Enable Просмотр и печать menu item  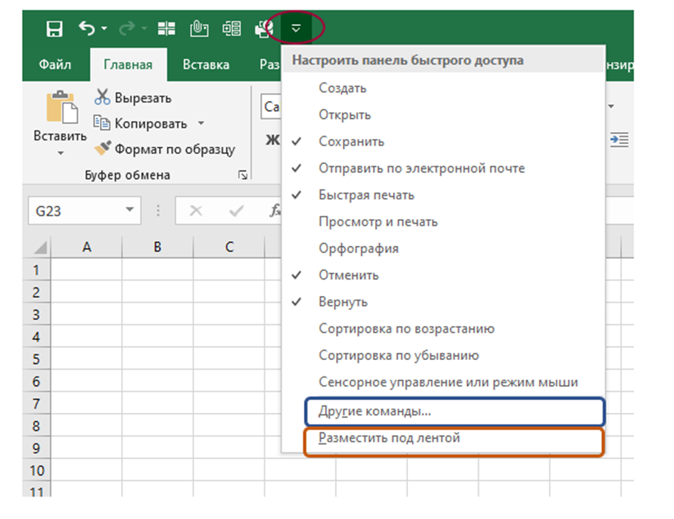coord(444,222)
